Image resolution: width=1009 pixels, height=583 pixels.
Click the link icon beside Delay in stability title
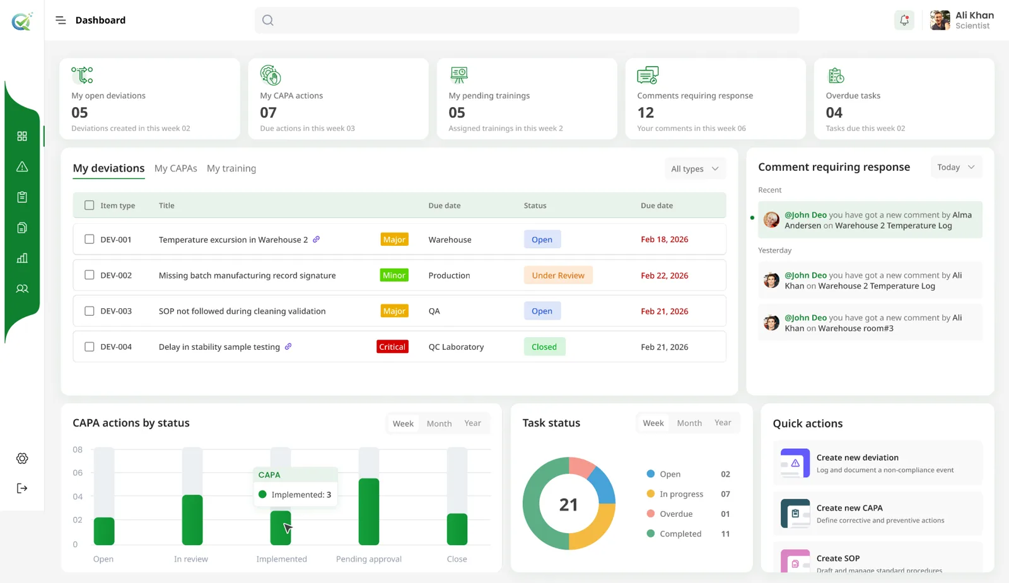click(x=288, y=347)
